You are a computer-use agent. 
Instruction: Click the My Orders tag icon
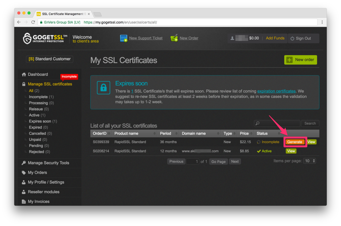24,172
